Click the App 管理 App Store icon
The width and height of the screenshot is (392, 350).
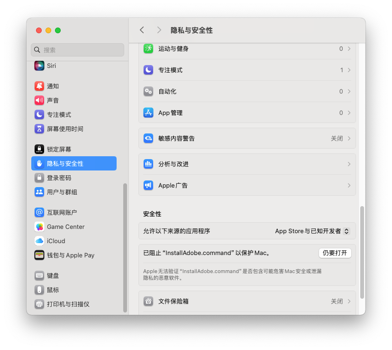(148, 113)
